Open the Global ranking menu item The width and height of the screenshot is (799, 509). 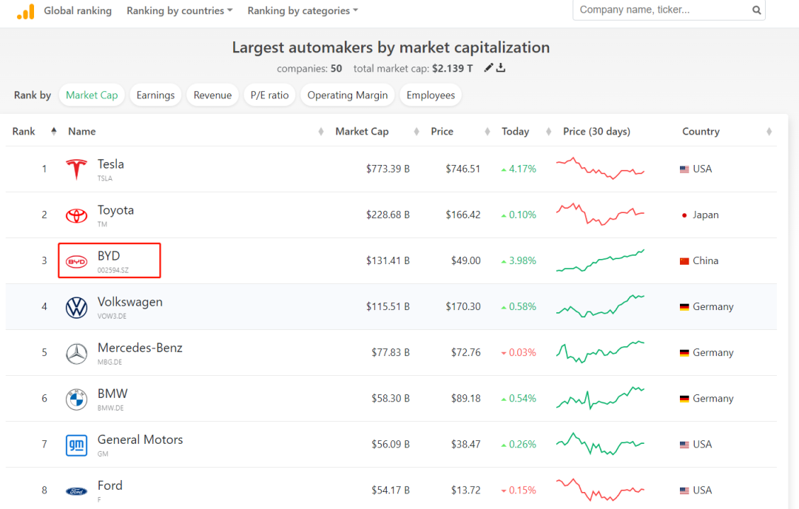[78, 10]
